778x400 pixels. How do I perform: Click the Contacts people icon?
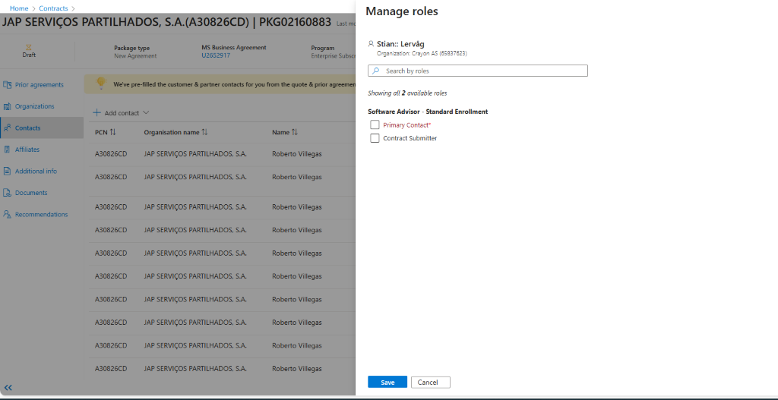point(7,128)
